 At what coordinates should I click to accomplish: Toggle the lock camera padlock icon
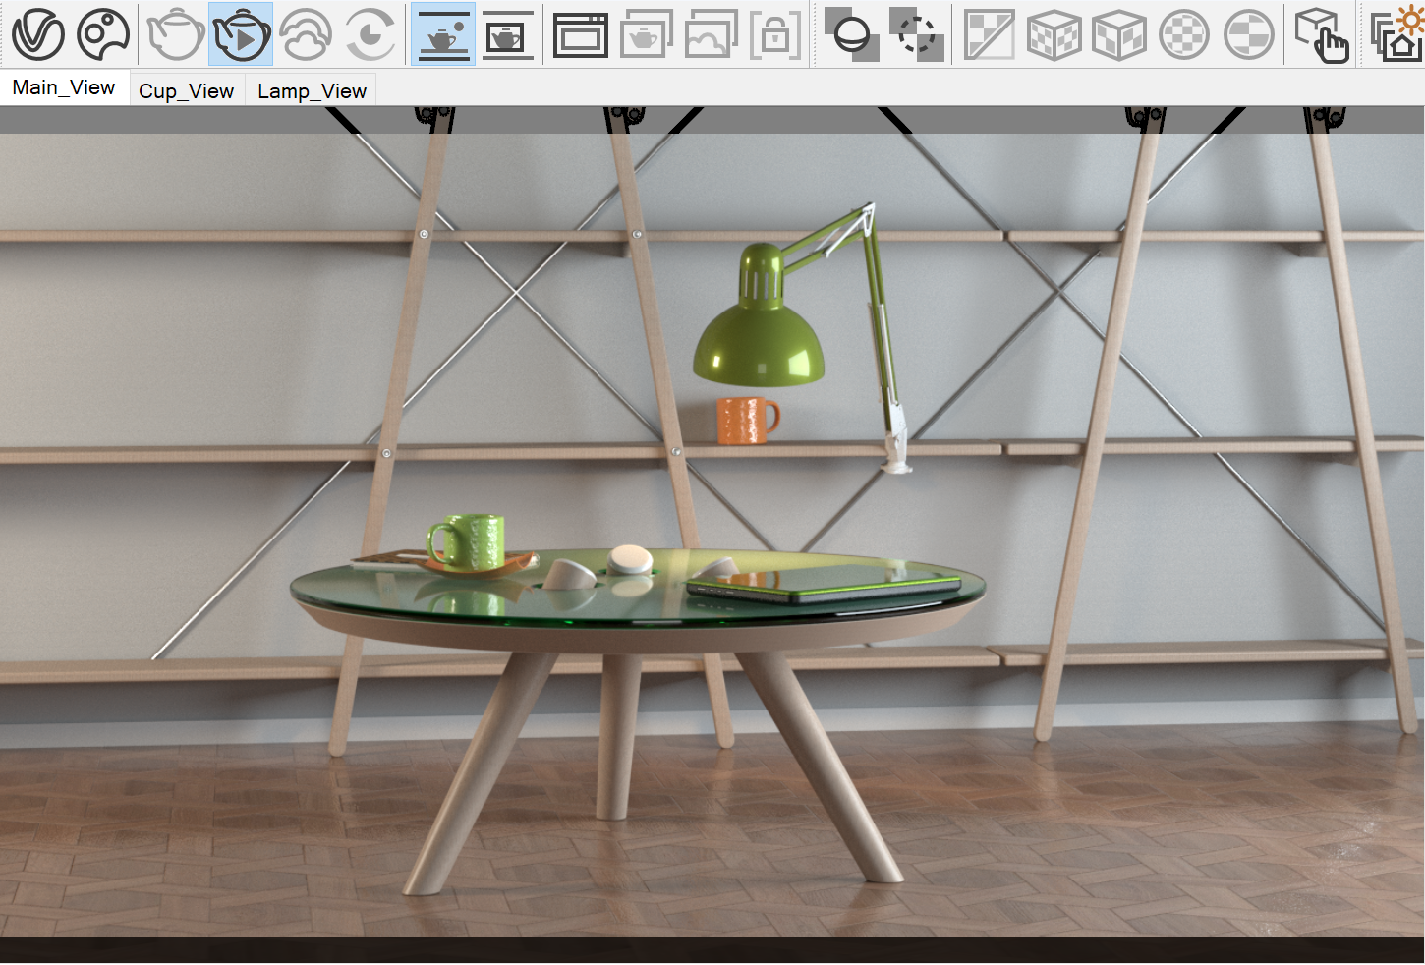coord(775,34)
